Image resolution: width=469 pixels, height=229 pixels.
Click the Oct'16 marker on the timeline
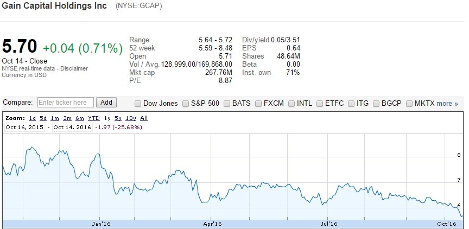click(x=447, y=224)
